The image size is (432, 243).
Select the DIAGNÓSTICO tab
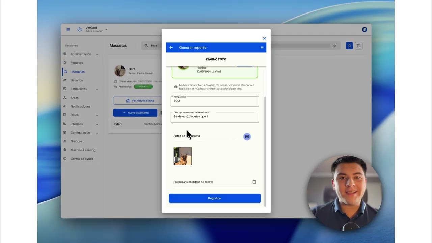[x=216, y=59]
